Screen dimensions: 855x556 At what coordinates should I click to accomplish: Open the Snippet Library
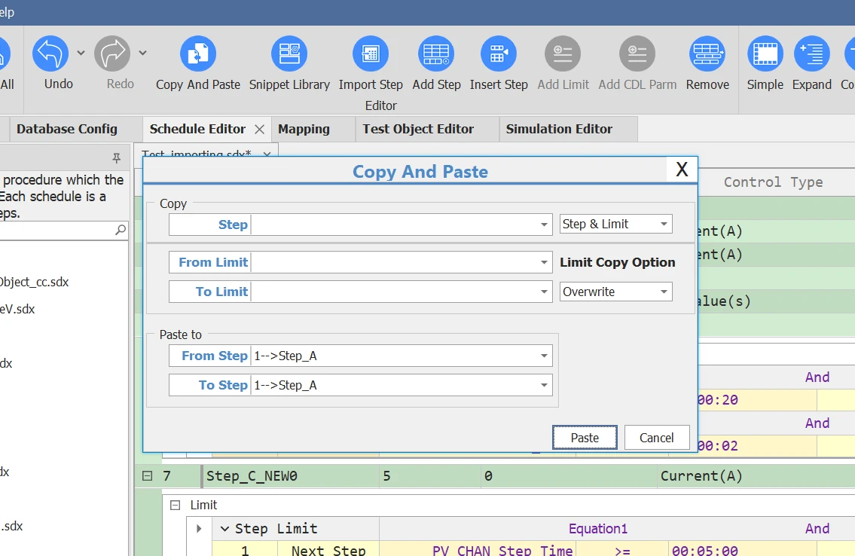(289, 53)
